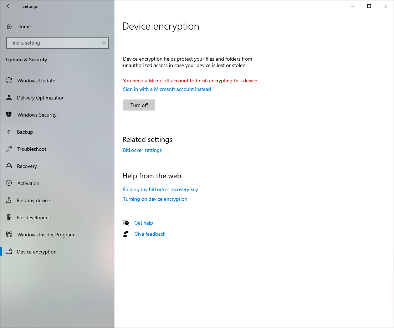Click the Give feedback link

tap(150, 234)
